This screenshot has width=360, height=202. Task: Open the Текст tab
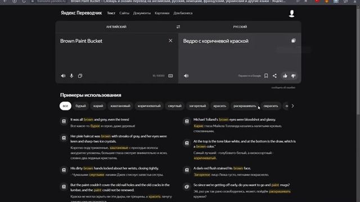[x=111, y=13]
